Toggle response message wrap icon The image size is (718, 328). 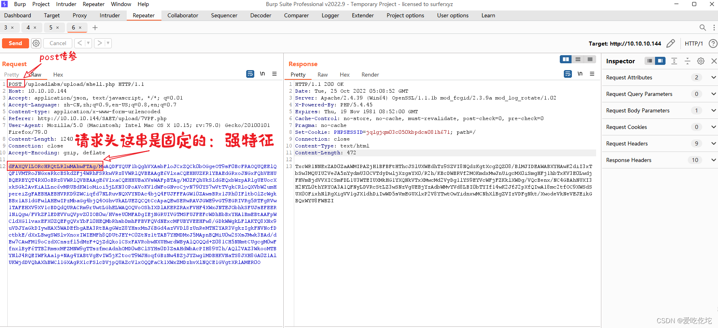coord(568,74)
